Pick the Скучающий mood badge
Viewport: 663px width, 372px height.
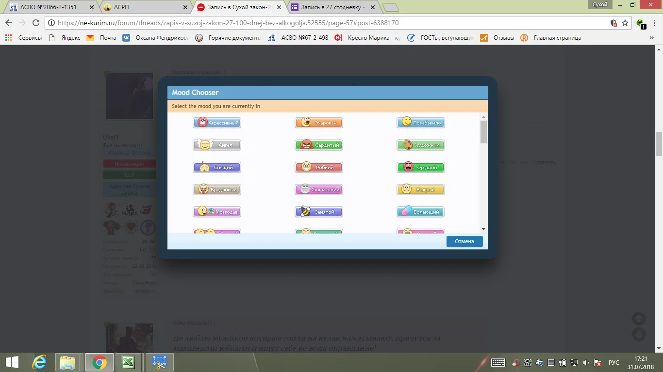[x=319, y=189]
